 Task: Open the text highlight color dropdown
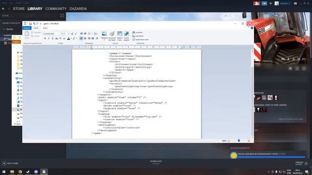(77, 38)
